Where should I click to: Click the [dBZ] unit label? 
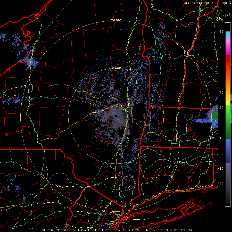point(219,18)
